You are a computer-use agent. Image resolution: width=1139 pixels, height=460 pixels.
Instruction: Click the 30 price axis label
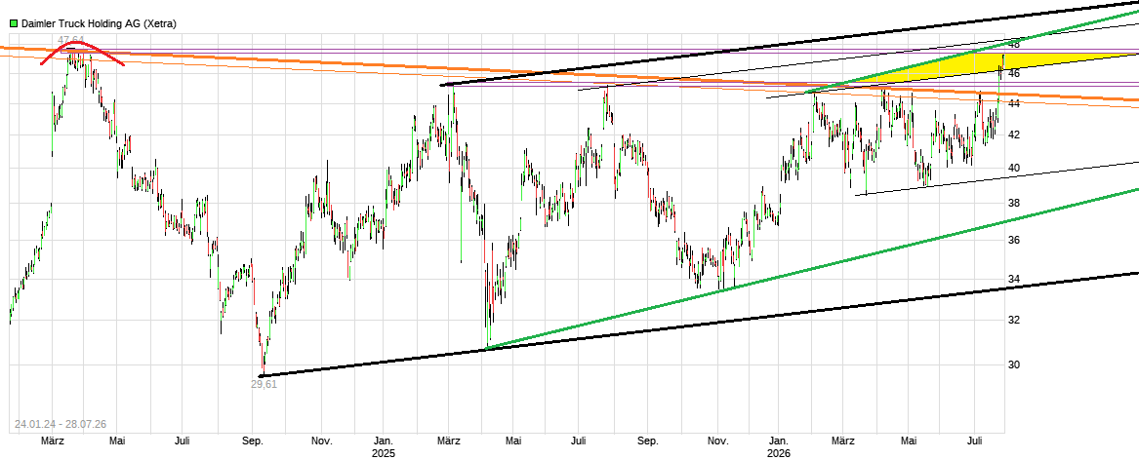coord(1013,364)
